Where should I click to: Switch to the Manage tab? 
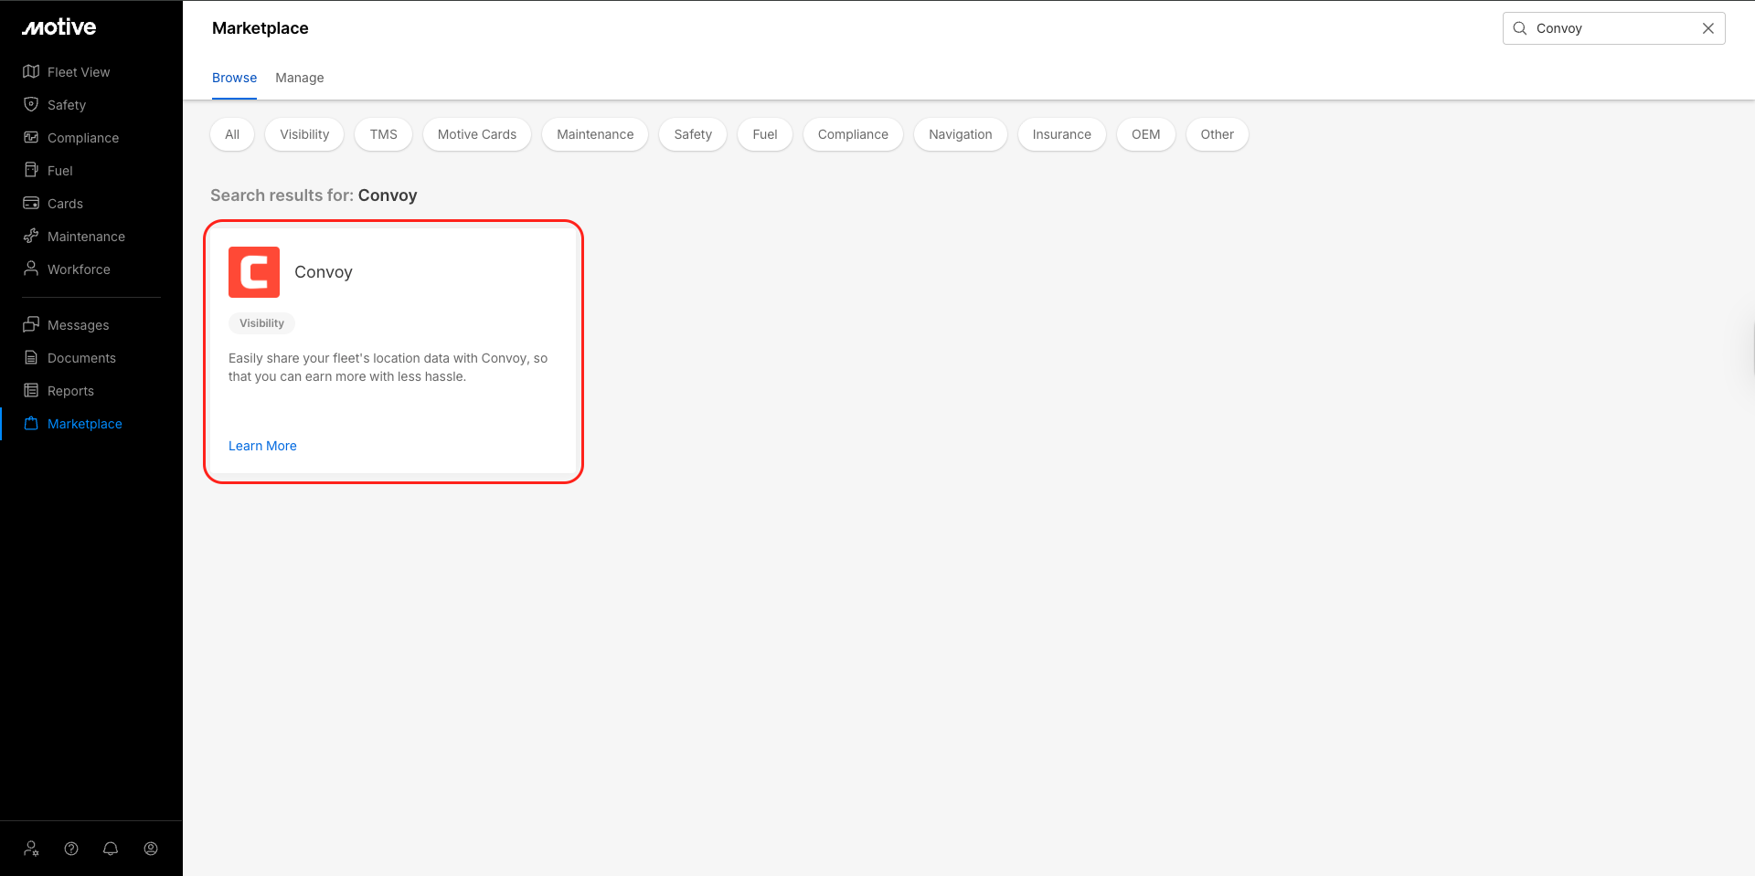pyautogui.click(x=300, y=78)
